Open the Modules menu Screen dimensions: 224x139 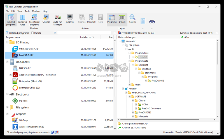(36, 11)
